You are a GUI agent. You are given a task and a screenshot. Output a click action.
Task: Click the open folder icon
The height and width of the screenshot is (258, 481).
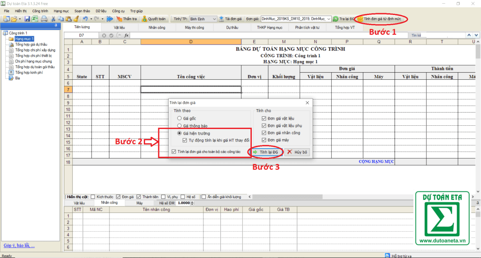click(14, 19)
